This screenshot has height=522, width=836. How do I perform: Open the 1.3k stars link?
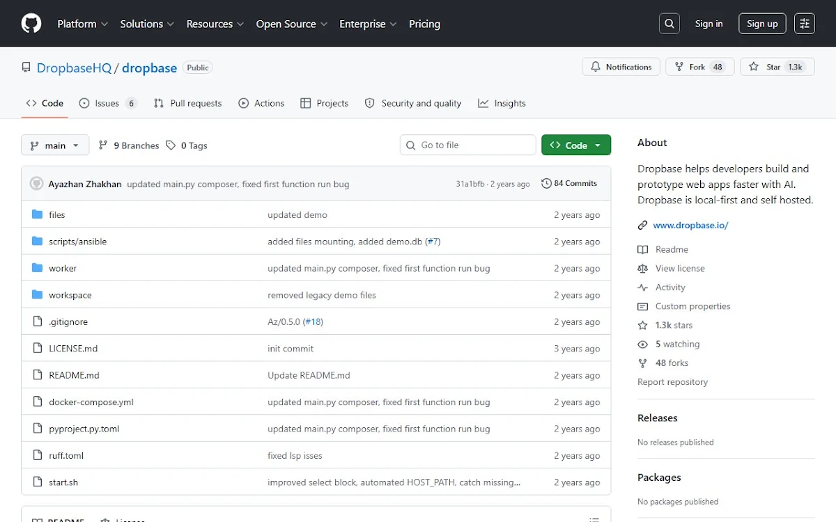point(674,325)
